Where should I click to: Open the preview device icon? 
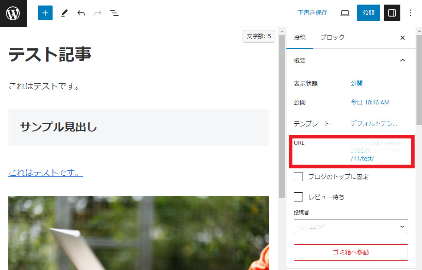(x=345, y=13)
